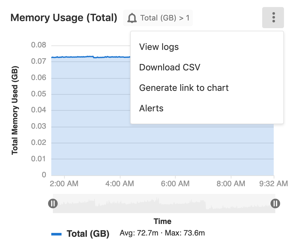Click the left time range slider handle

coord(53,203)
